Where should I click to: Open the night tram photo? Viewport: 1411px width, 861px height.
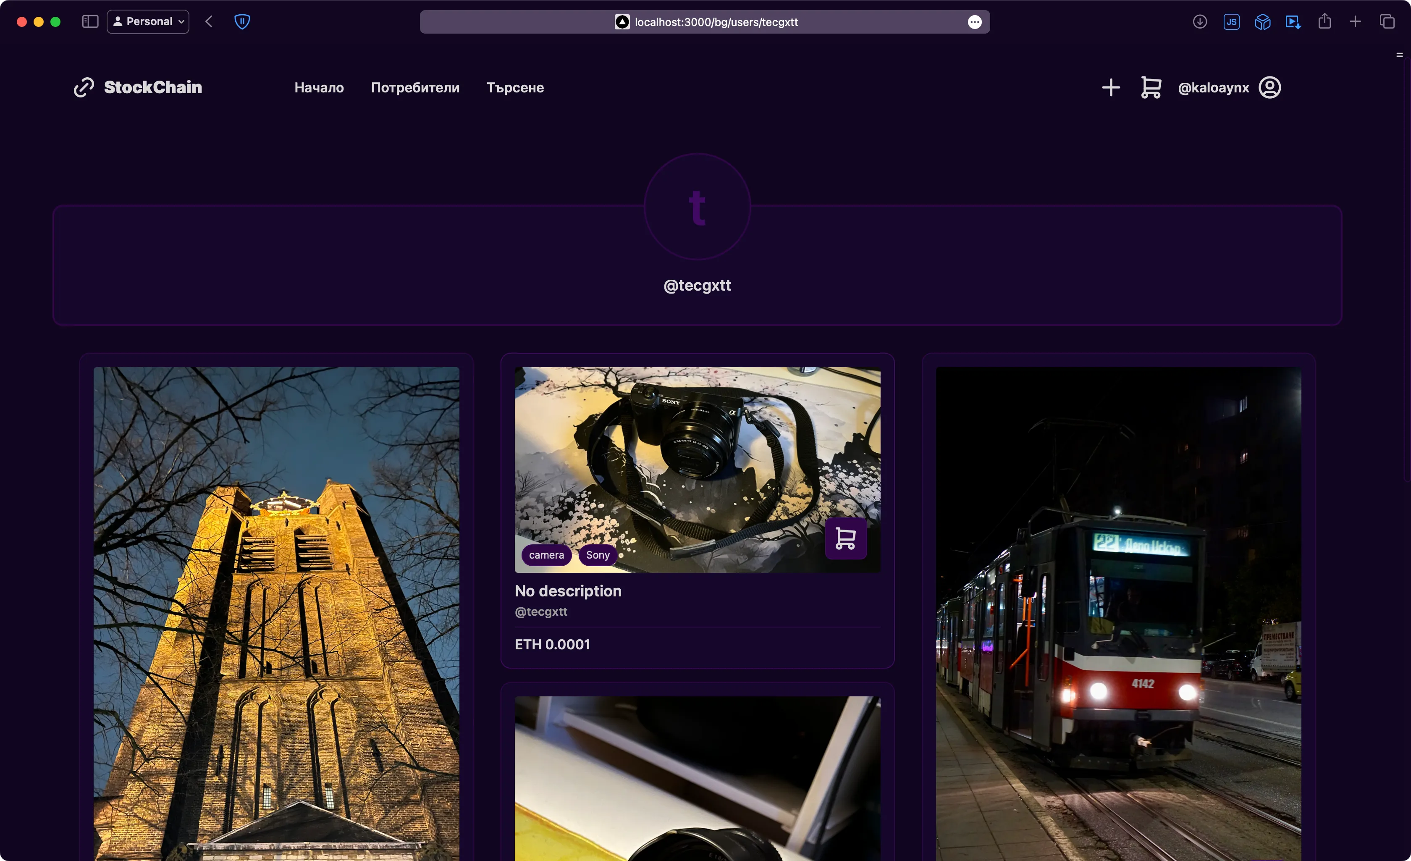tap(1118, 614)
